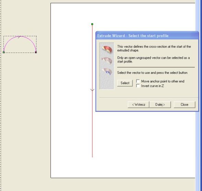The image size is (202, 191).
Task: Enable Move anchor point to other end
Action: pyautogui.click(x=138, y=81)
